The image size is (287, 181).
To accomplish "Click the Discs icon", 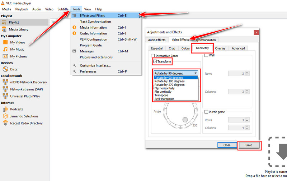I will click(x=5, y=69).
